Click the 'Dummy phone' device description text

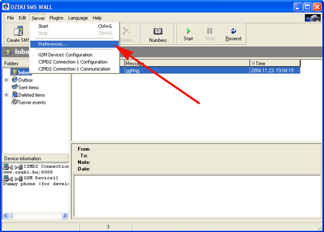click(x=36, y=183)
